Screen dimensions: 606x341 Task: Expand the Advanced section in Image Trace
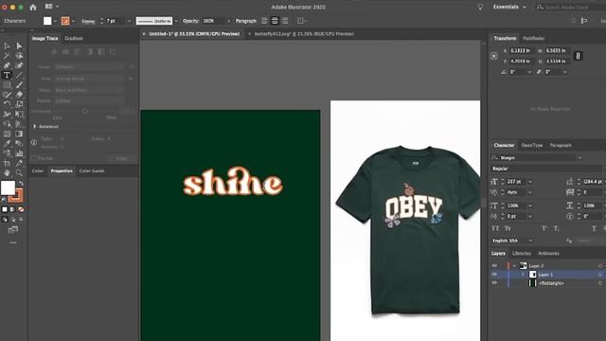coord(35,126)
